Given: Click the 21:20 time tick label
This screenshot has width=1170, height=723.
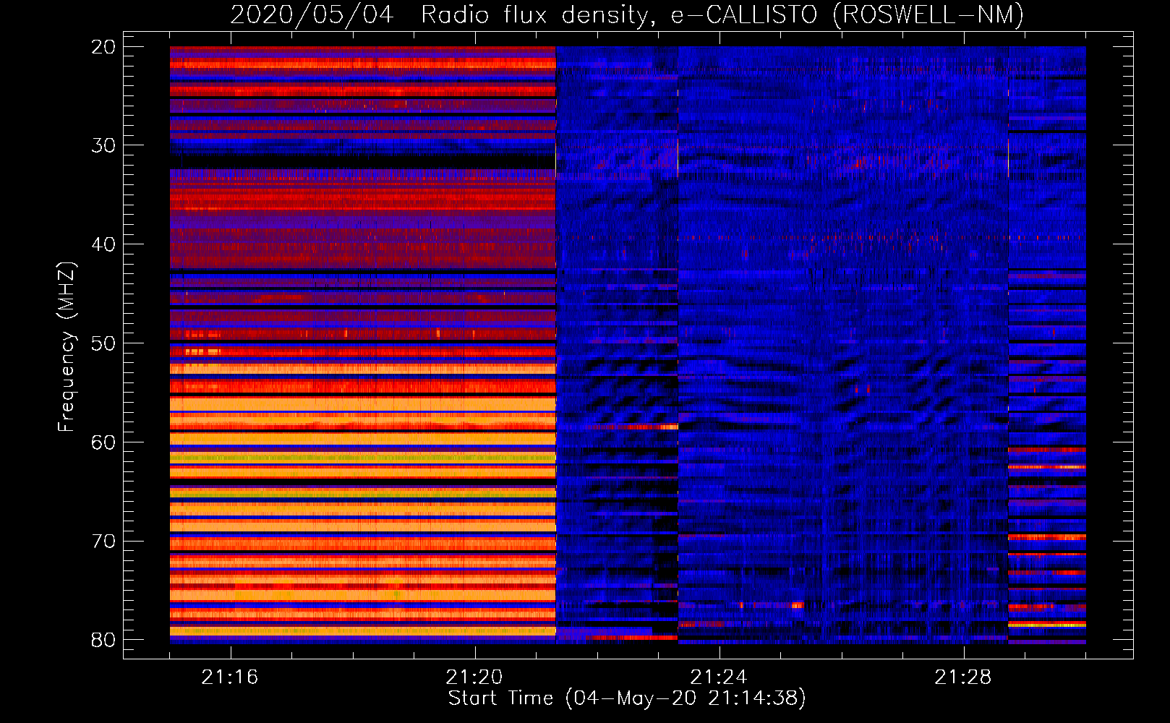Looking at the screenshot, I should pos(474,677).
